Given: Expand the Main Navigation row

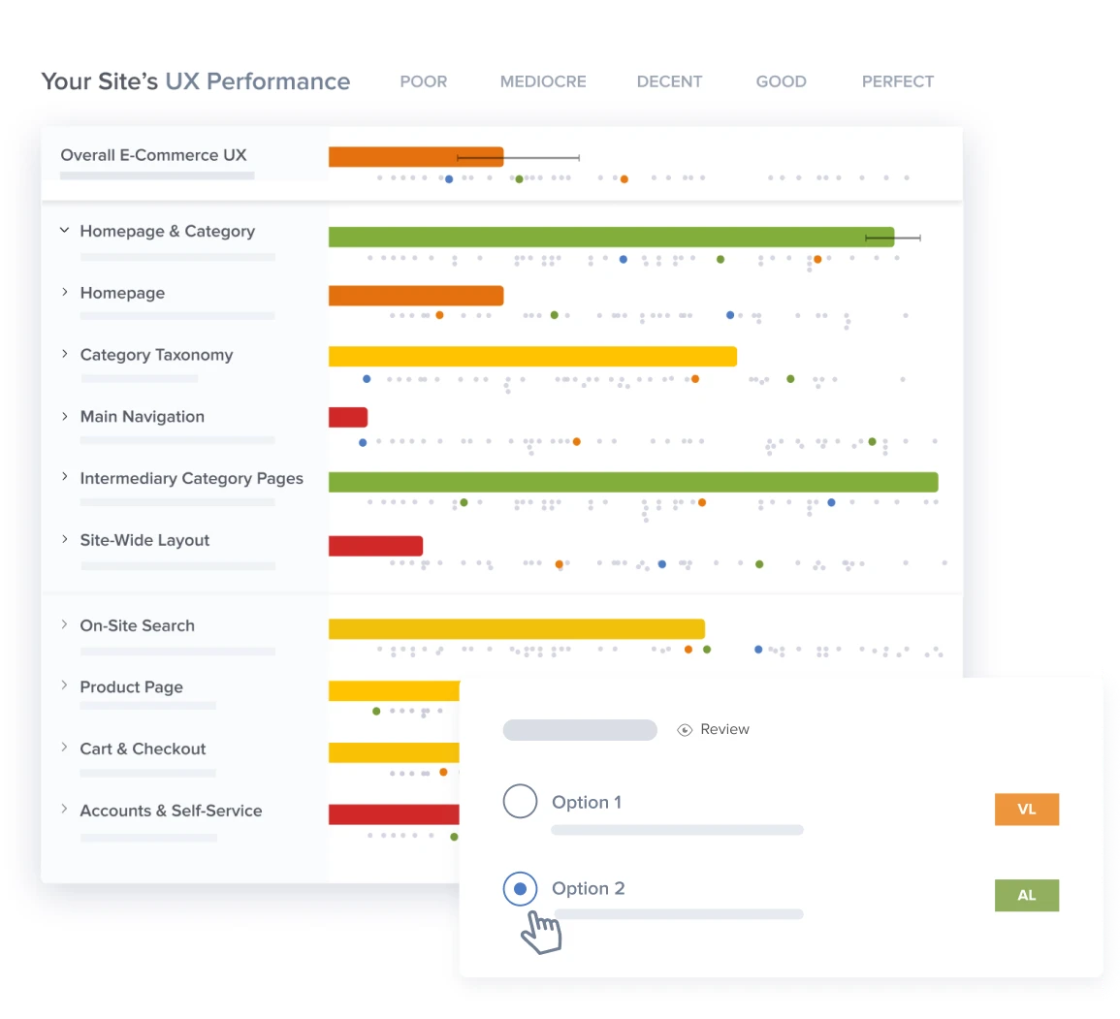Looking at the screenshot, I should 64,416.
